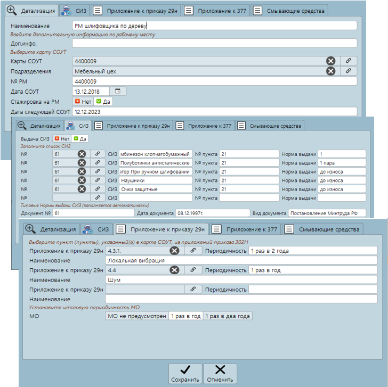Set Стажировка на РМ to Нет
Viewport: 388px width, 387px height.
[83, 102]
